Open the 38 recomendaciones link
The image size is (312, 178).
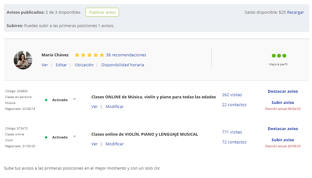click(126, 55)
